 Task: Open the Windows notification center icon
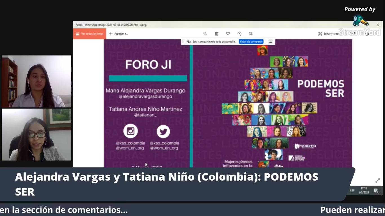(376, 191)
